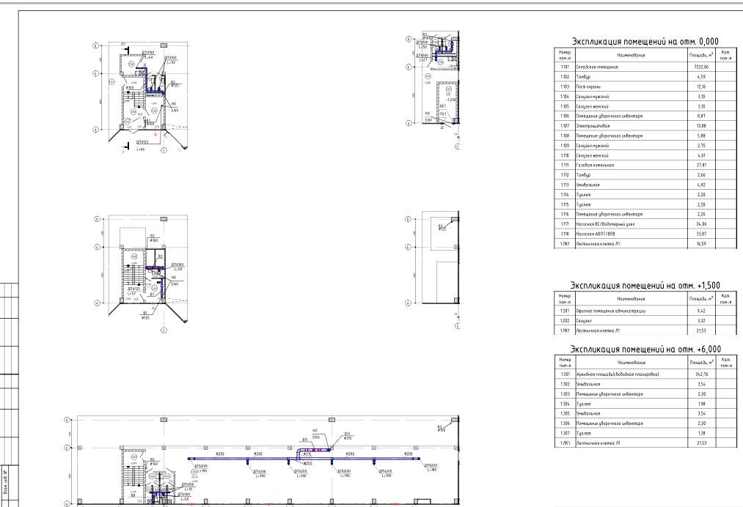Click room number cell "1.110"

tap(565, 155)
